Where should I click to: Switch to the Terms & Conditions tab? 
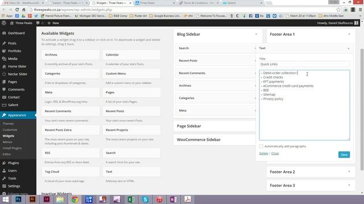click(x=199, y=3)
